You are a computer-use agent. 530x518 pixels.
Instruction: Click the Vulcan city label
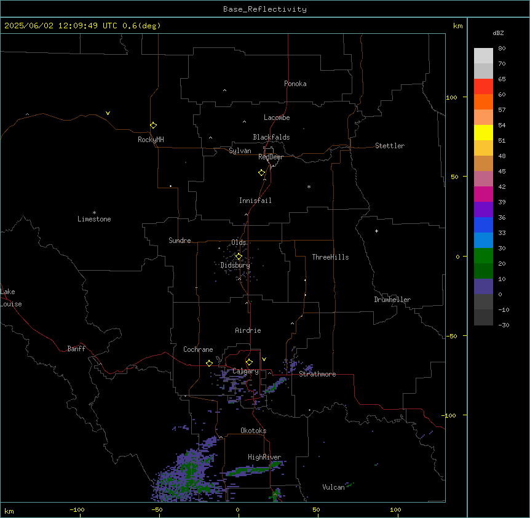pos(333,487)
